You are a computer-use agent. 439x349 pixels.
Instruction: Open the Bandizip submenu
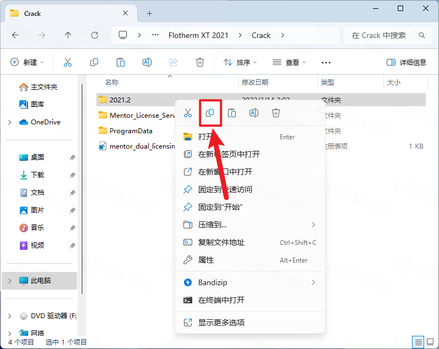pyautogui.click(x=250, y=283)
